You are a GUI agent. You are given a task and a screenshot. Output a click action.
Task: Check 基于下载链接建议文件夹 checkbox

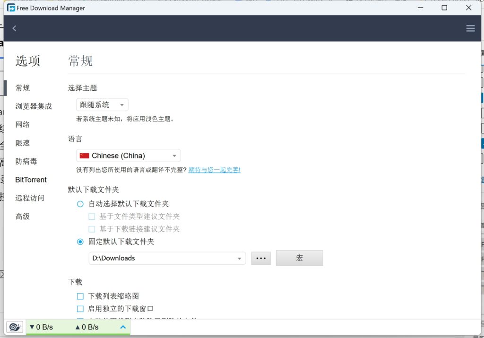coord(92,229)
